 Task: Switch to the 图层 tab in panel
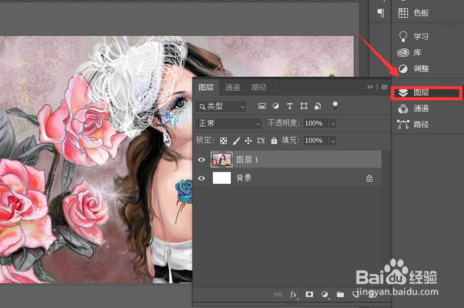206,88
